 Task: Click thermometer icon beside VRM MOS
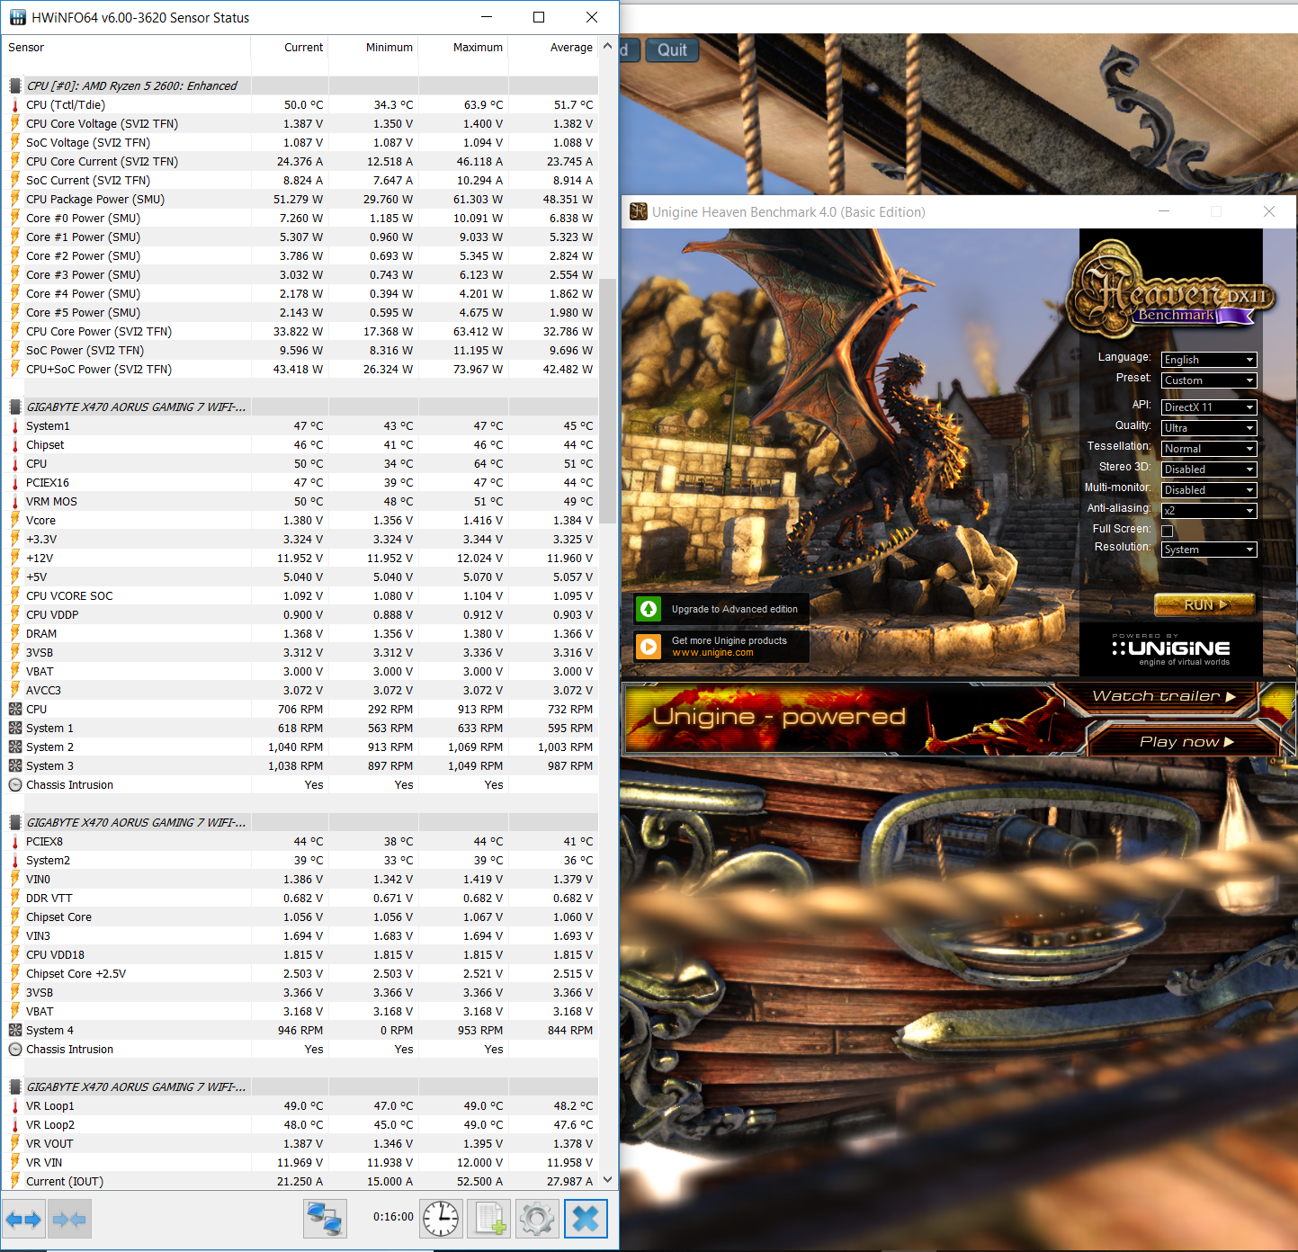point(15,502)
